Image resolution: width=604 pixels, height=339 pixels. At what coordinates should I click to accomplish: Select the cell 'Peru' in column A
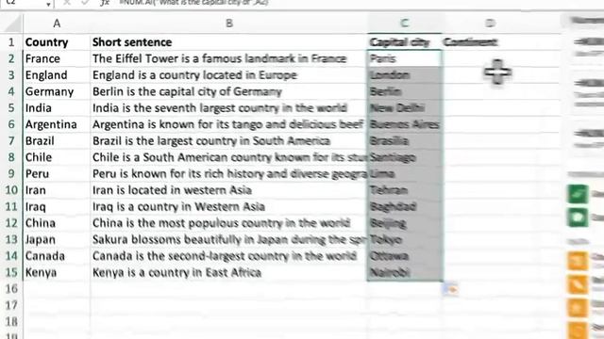[57, 173]
